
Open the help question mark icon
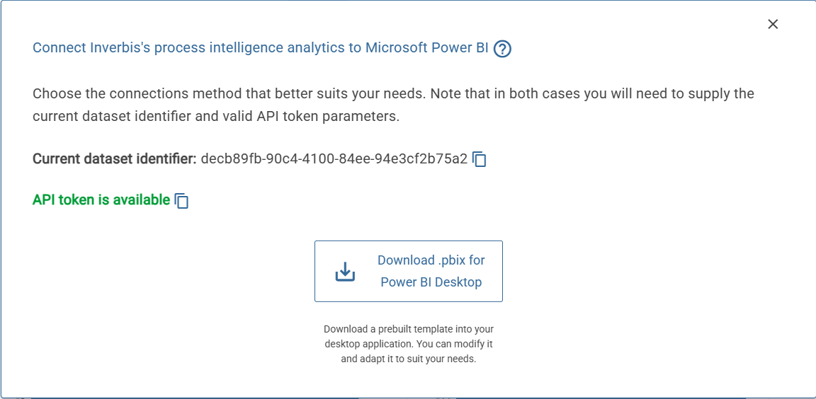coord(502,49)
